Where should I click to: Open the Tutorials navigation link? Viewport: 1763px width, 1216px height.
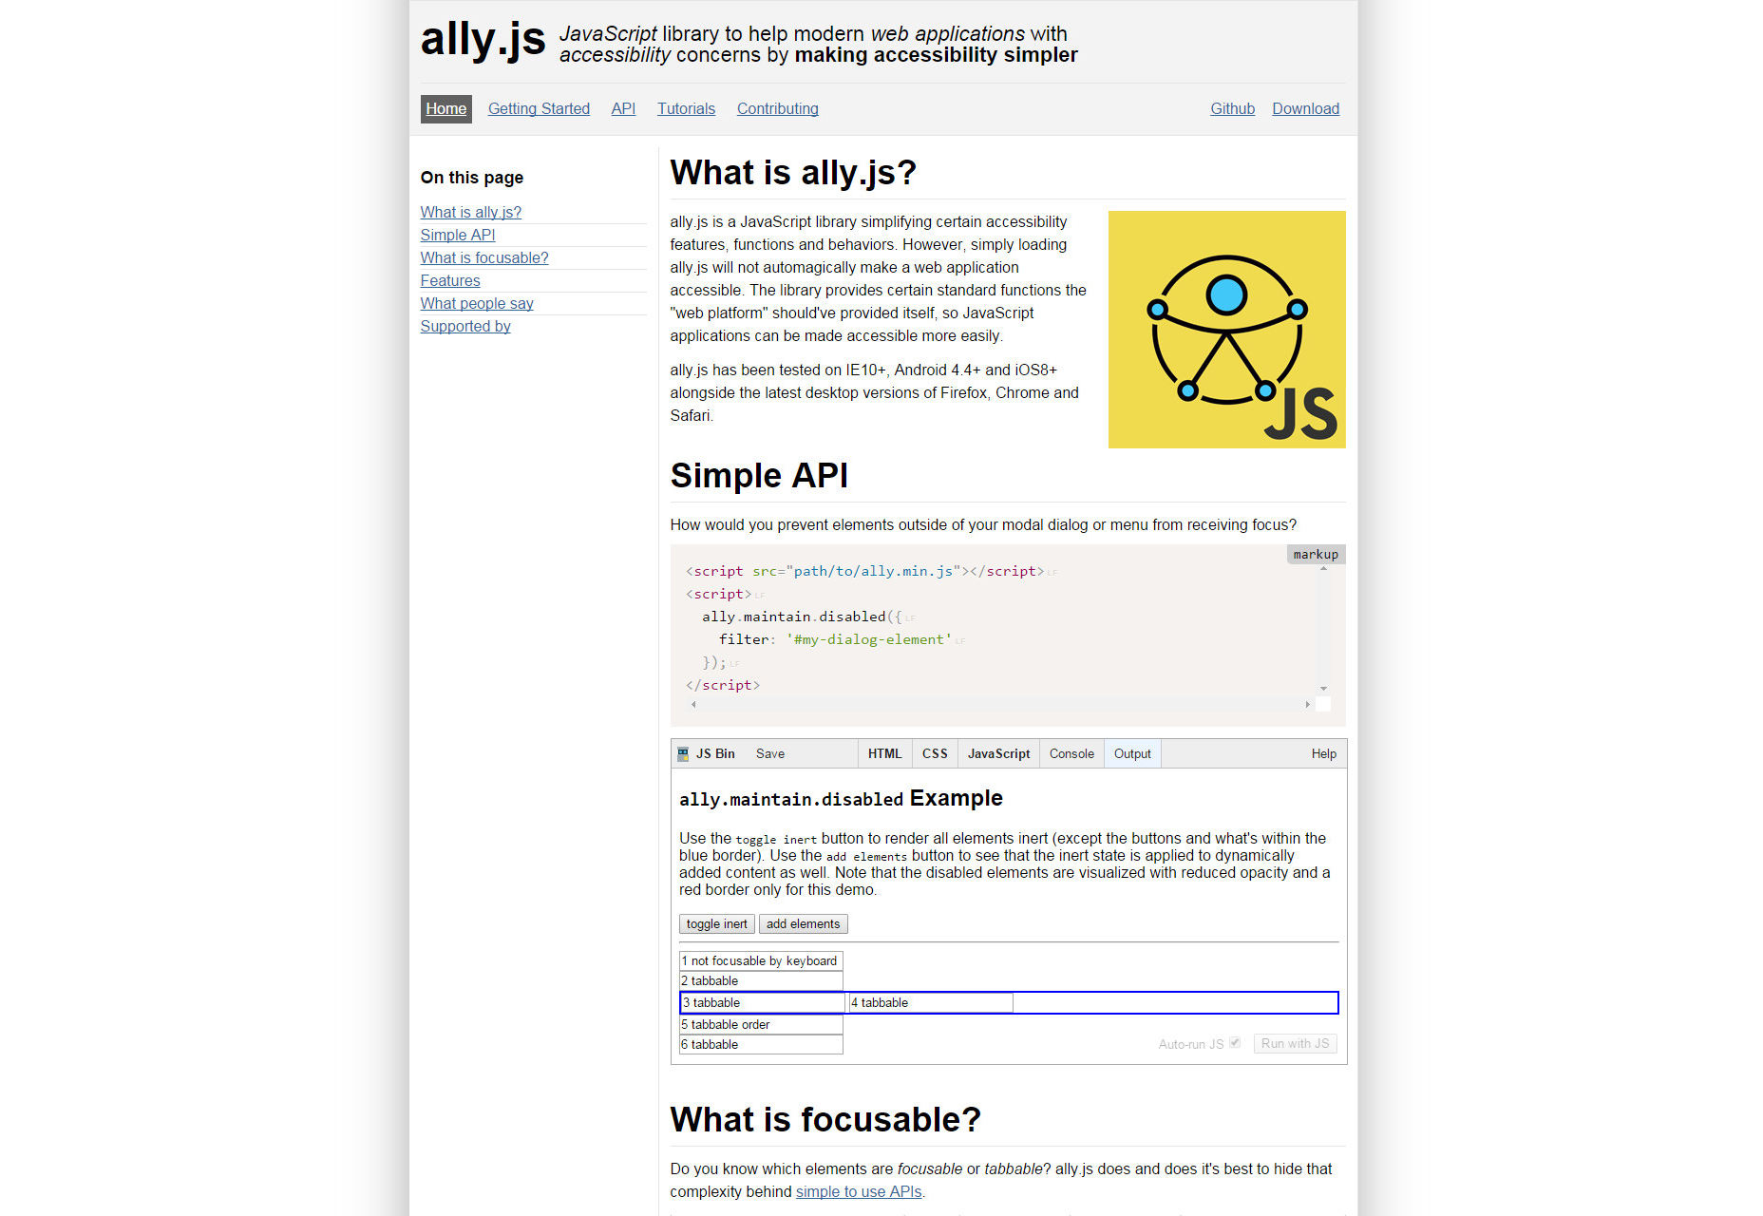coord(686,109)
